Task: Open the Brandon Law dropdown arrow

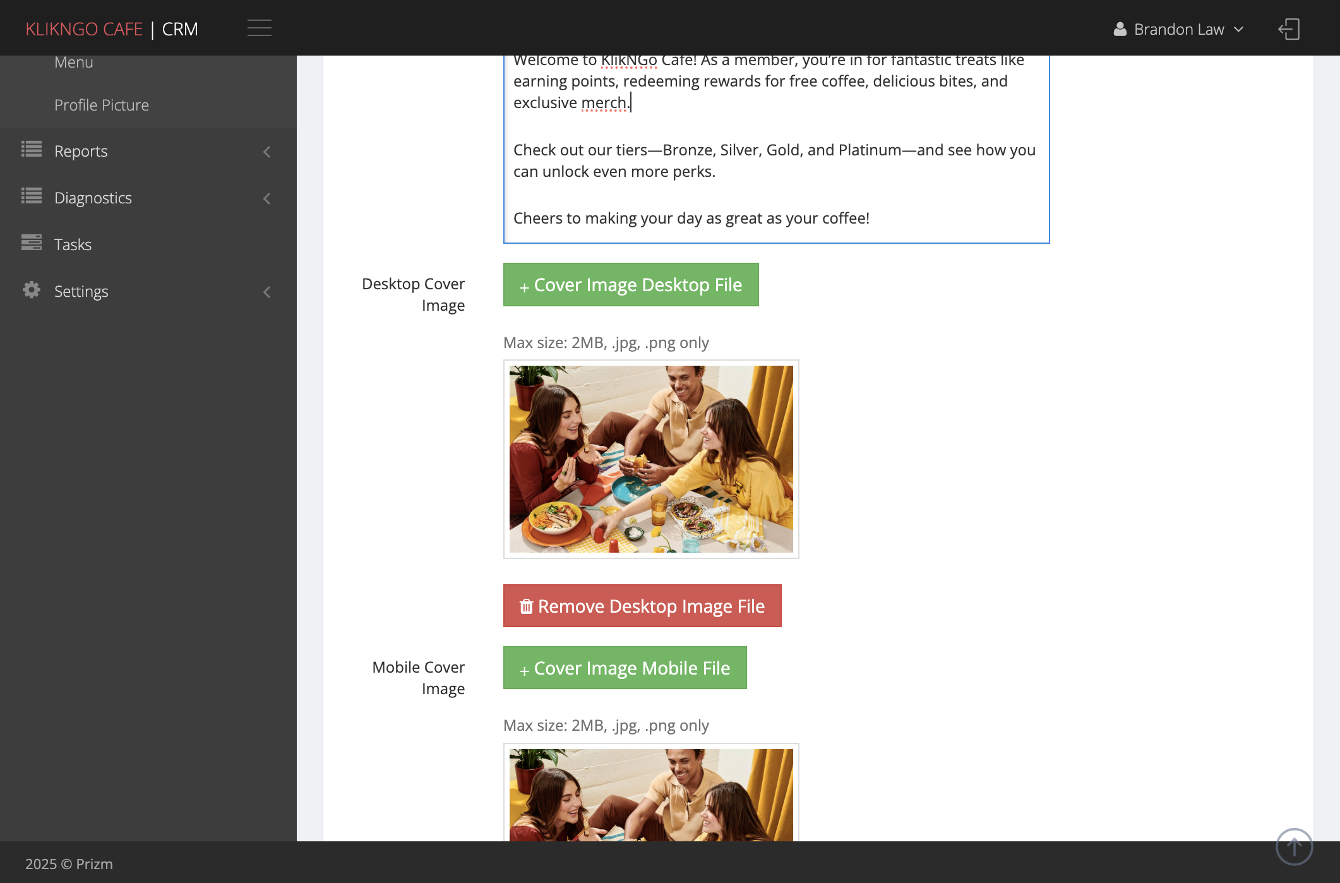Action: click(1238, 29)
